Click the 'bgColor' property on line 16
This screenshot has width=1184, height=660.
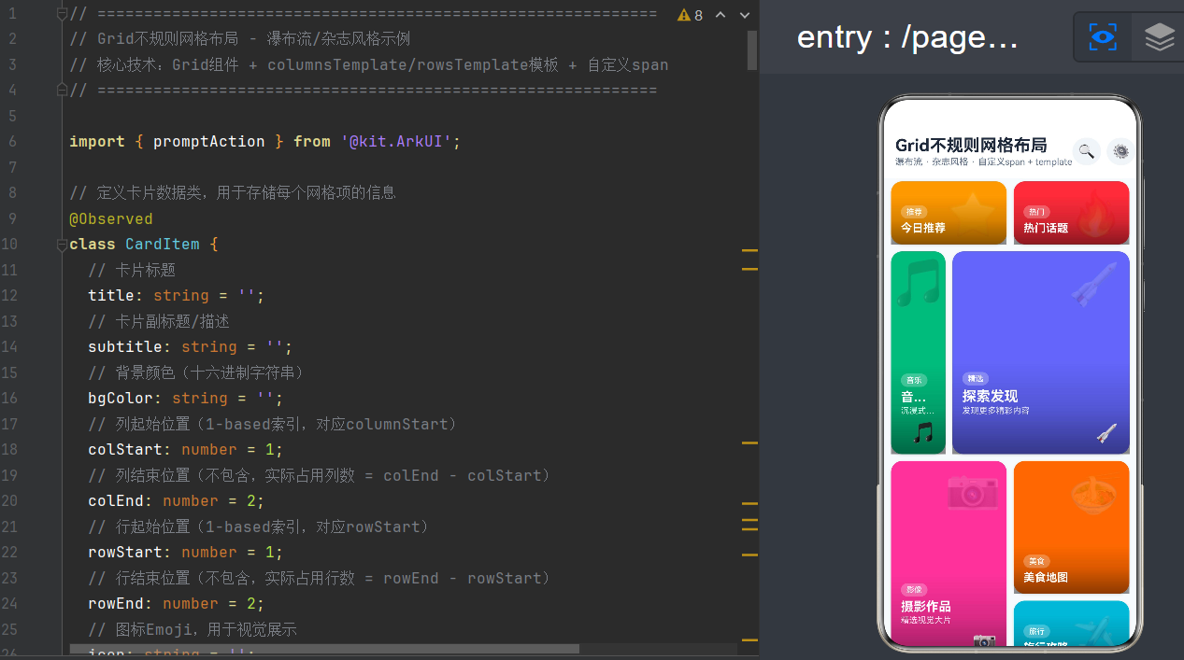click(121, 398)
